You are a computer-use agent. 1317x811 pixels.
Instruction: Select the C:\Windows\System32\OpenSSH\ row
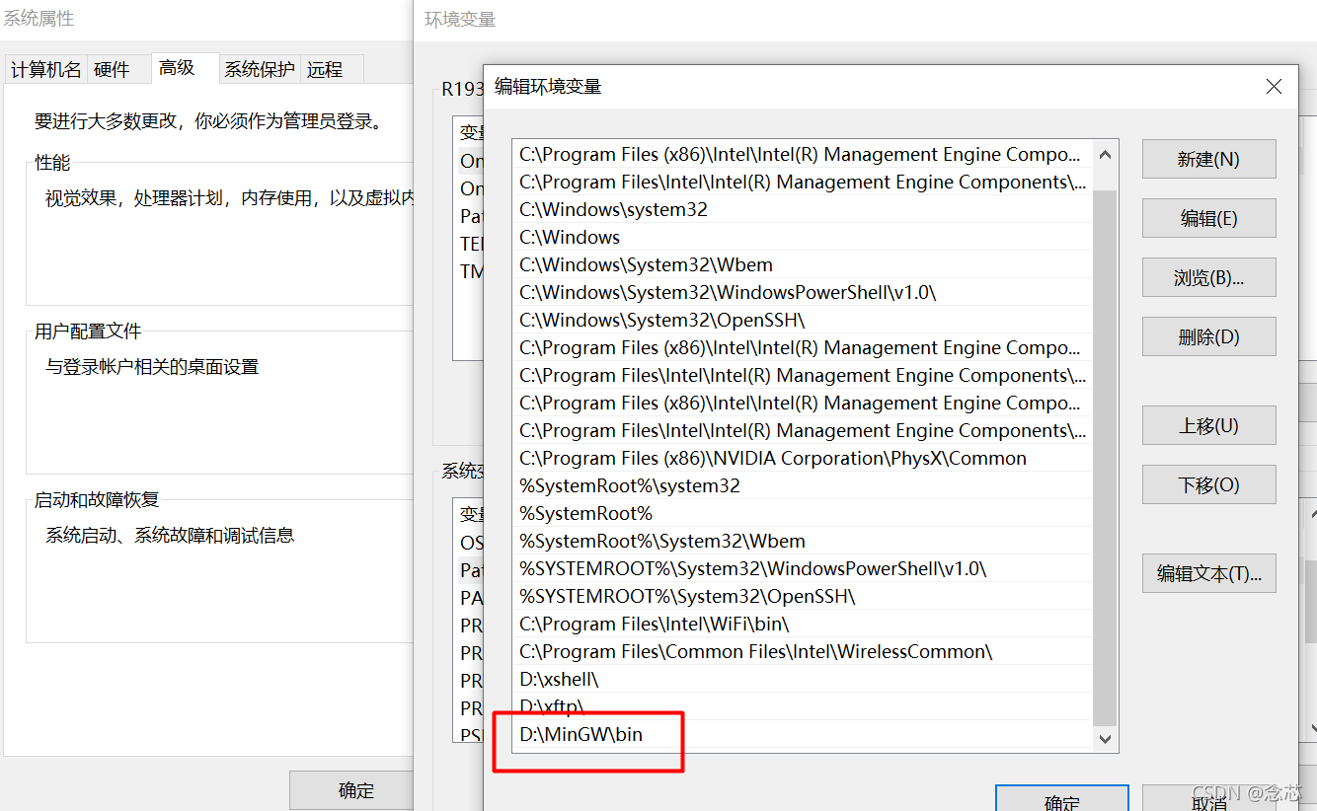click(802, 320)
